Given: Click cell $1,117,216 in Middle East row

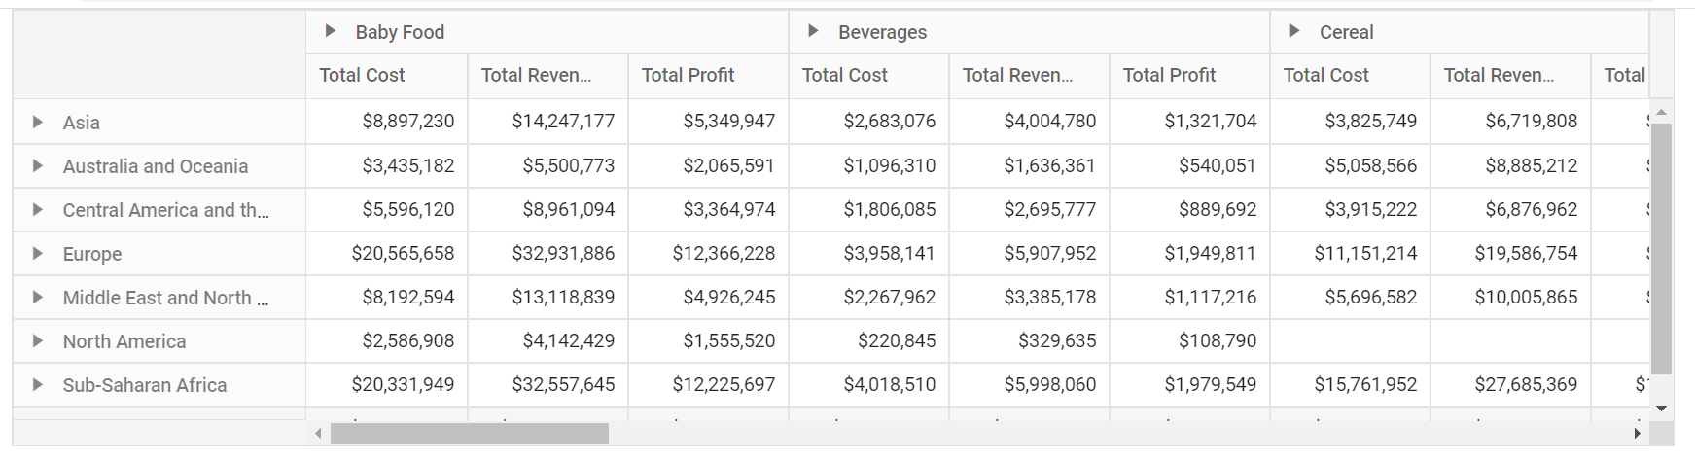Looking at the screenshot, I should (1189, 297).
